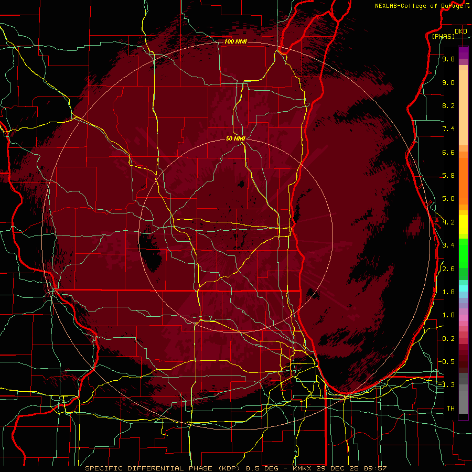The height and width of the screenshot is (472, 472).
Task: Click the 29 DEC 25 date in caption
Action: 337,468
